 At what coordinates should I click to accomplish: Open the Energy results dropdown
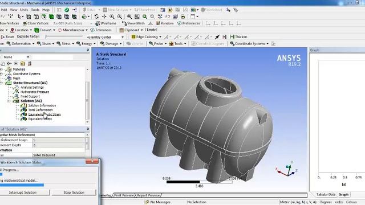tap(86, 43)
